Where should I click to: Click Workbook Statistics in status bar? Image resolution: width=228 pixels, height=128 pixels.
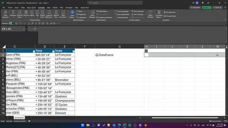(20, 121)
